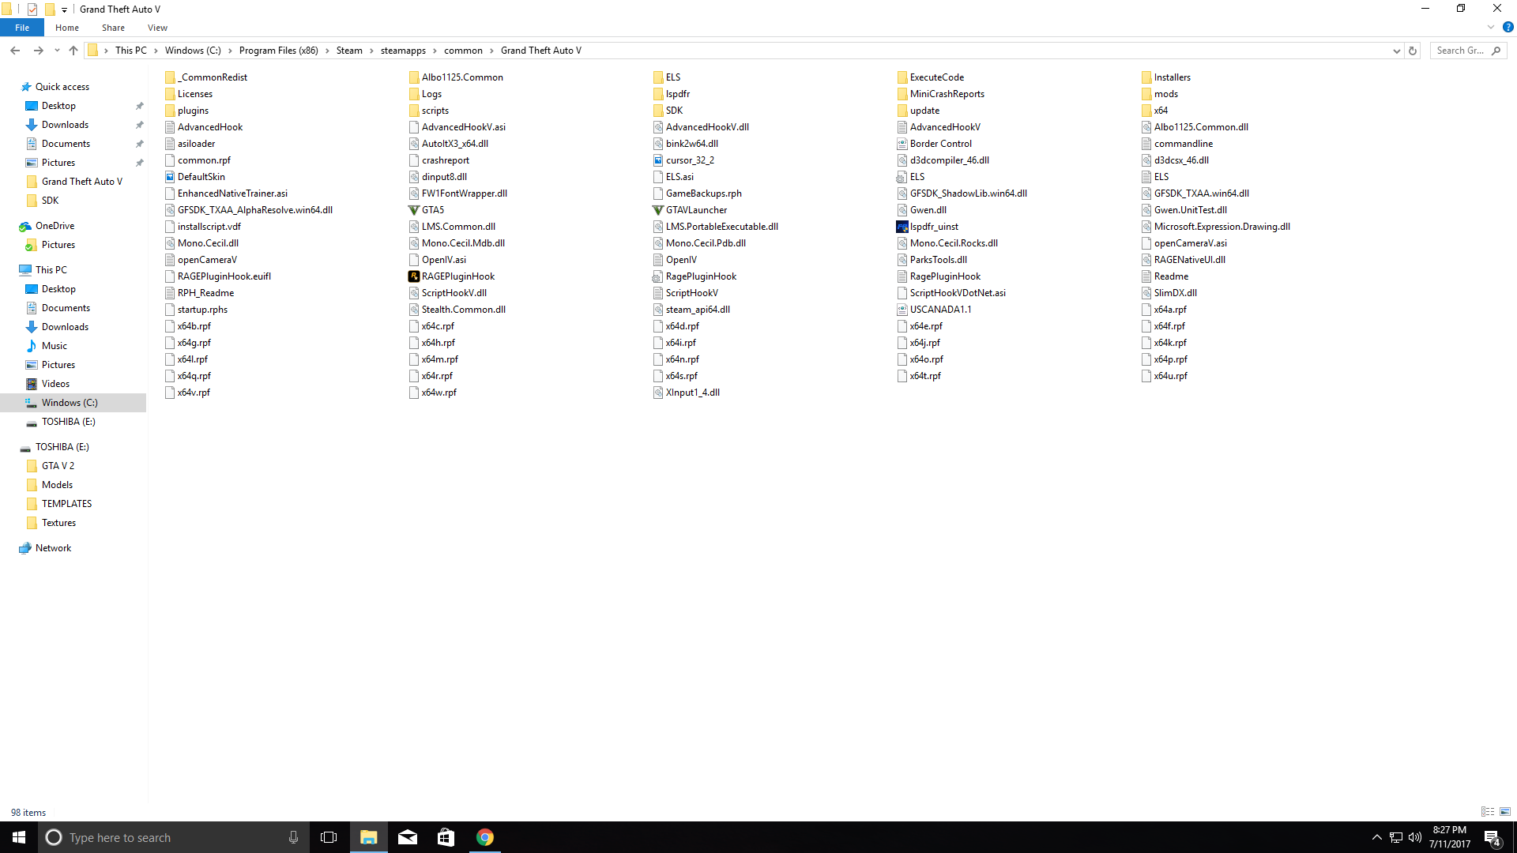Switch to details view button

click(x=1488, y=812)
